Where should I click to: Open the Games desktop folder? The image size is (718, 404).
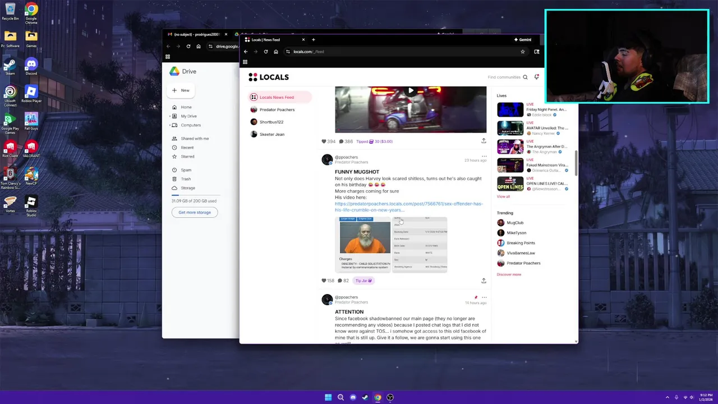click(x=31, y=38)
